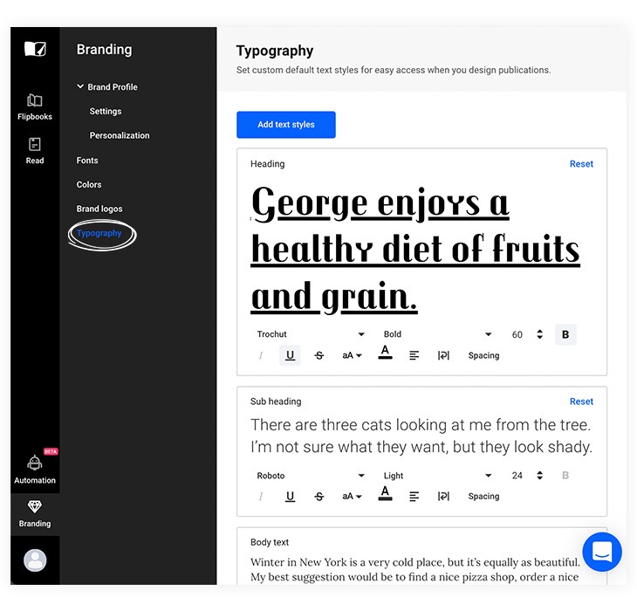The image size is (637, 611).
Task: Toggle bold for Sub heading style
Action: (565, 476)
